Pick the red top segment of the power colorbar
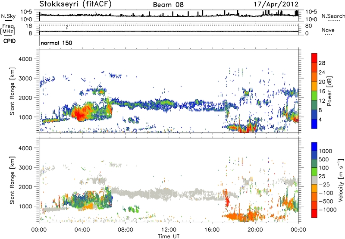The width and height of the screenshot is (345, 239). click(314, 58)
